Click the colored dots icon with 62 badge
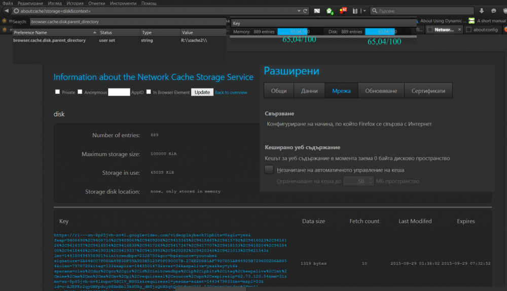This screenshot has width=507, height=291. pyautogui.click(x=343, y=11)
